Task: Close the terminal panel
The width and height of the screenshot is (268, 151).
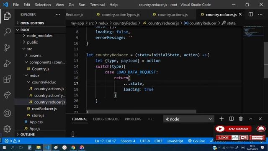Action: [x=260, y=119]
